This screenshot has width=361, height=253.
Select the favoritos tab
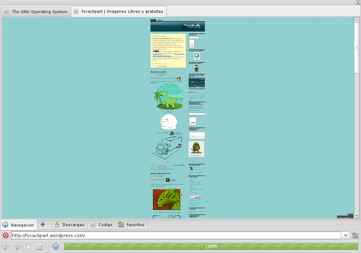coord(132,224)
